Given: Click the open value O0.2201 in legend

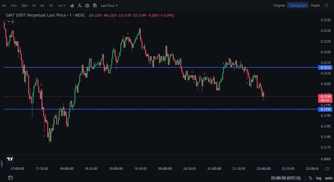Looking at the screenshot, I should coord(96,15).
